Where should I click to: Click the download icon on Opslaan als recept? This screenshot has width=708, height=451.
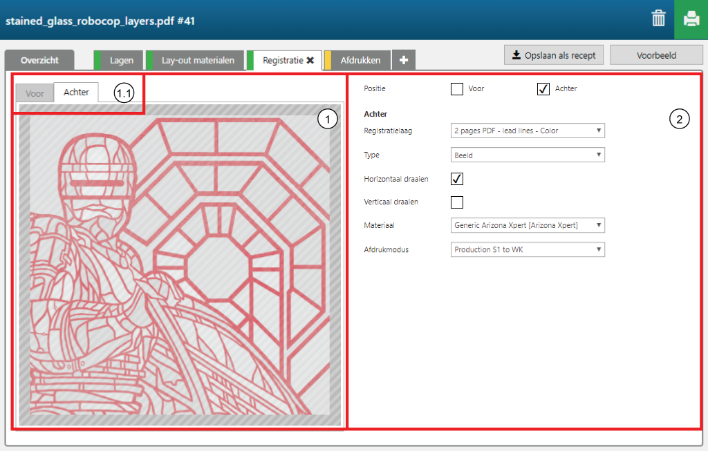click(x=516, y=55)
